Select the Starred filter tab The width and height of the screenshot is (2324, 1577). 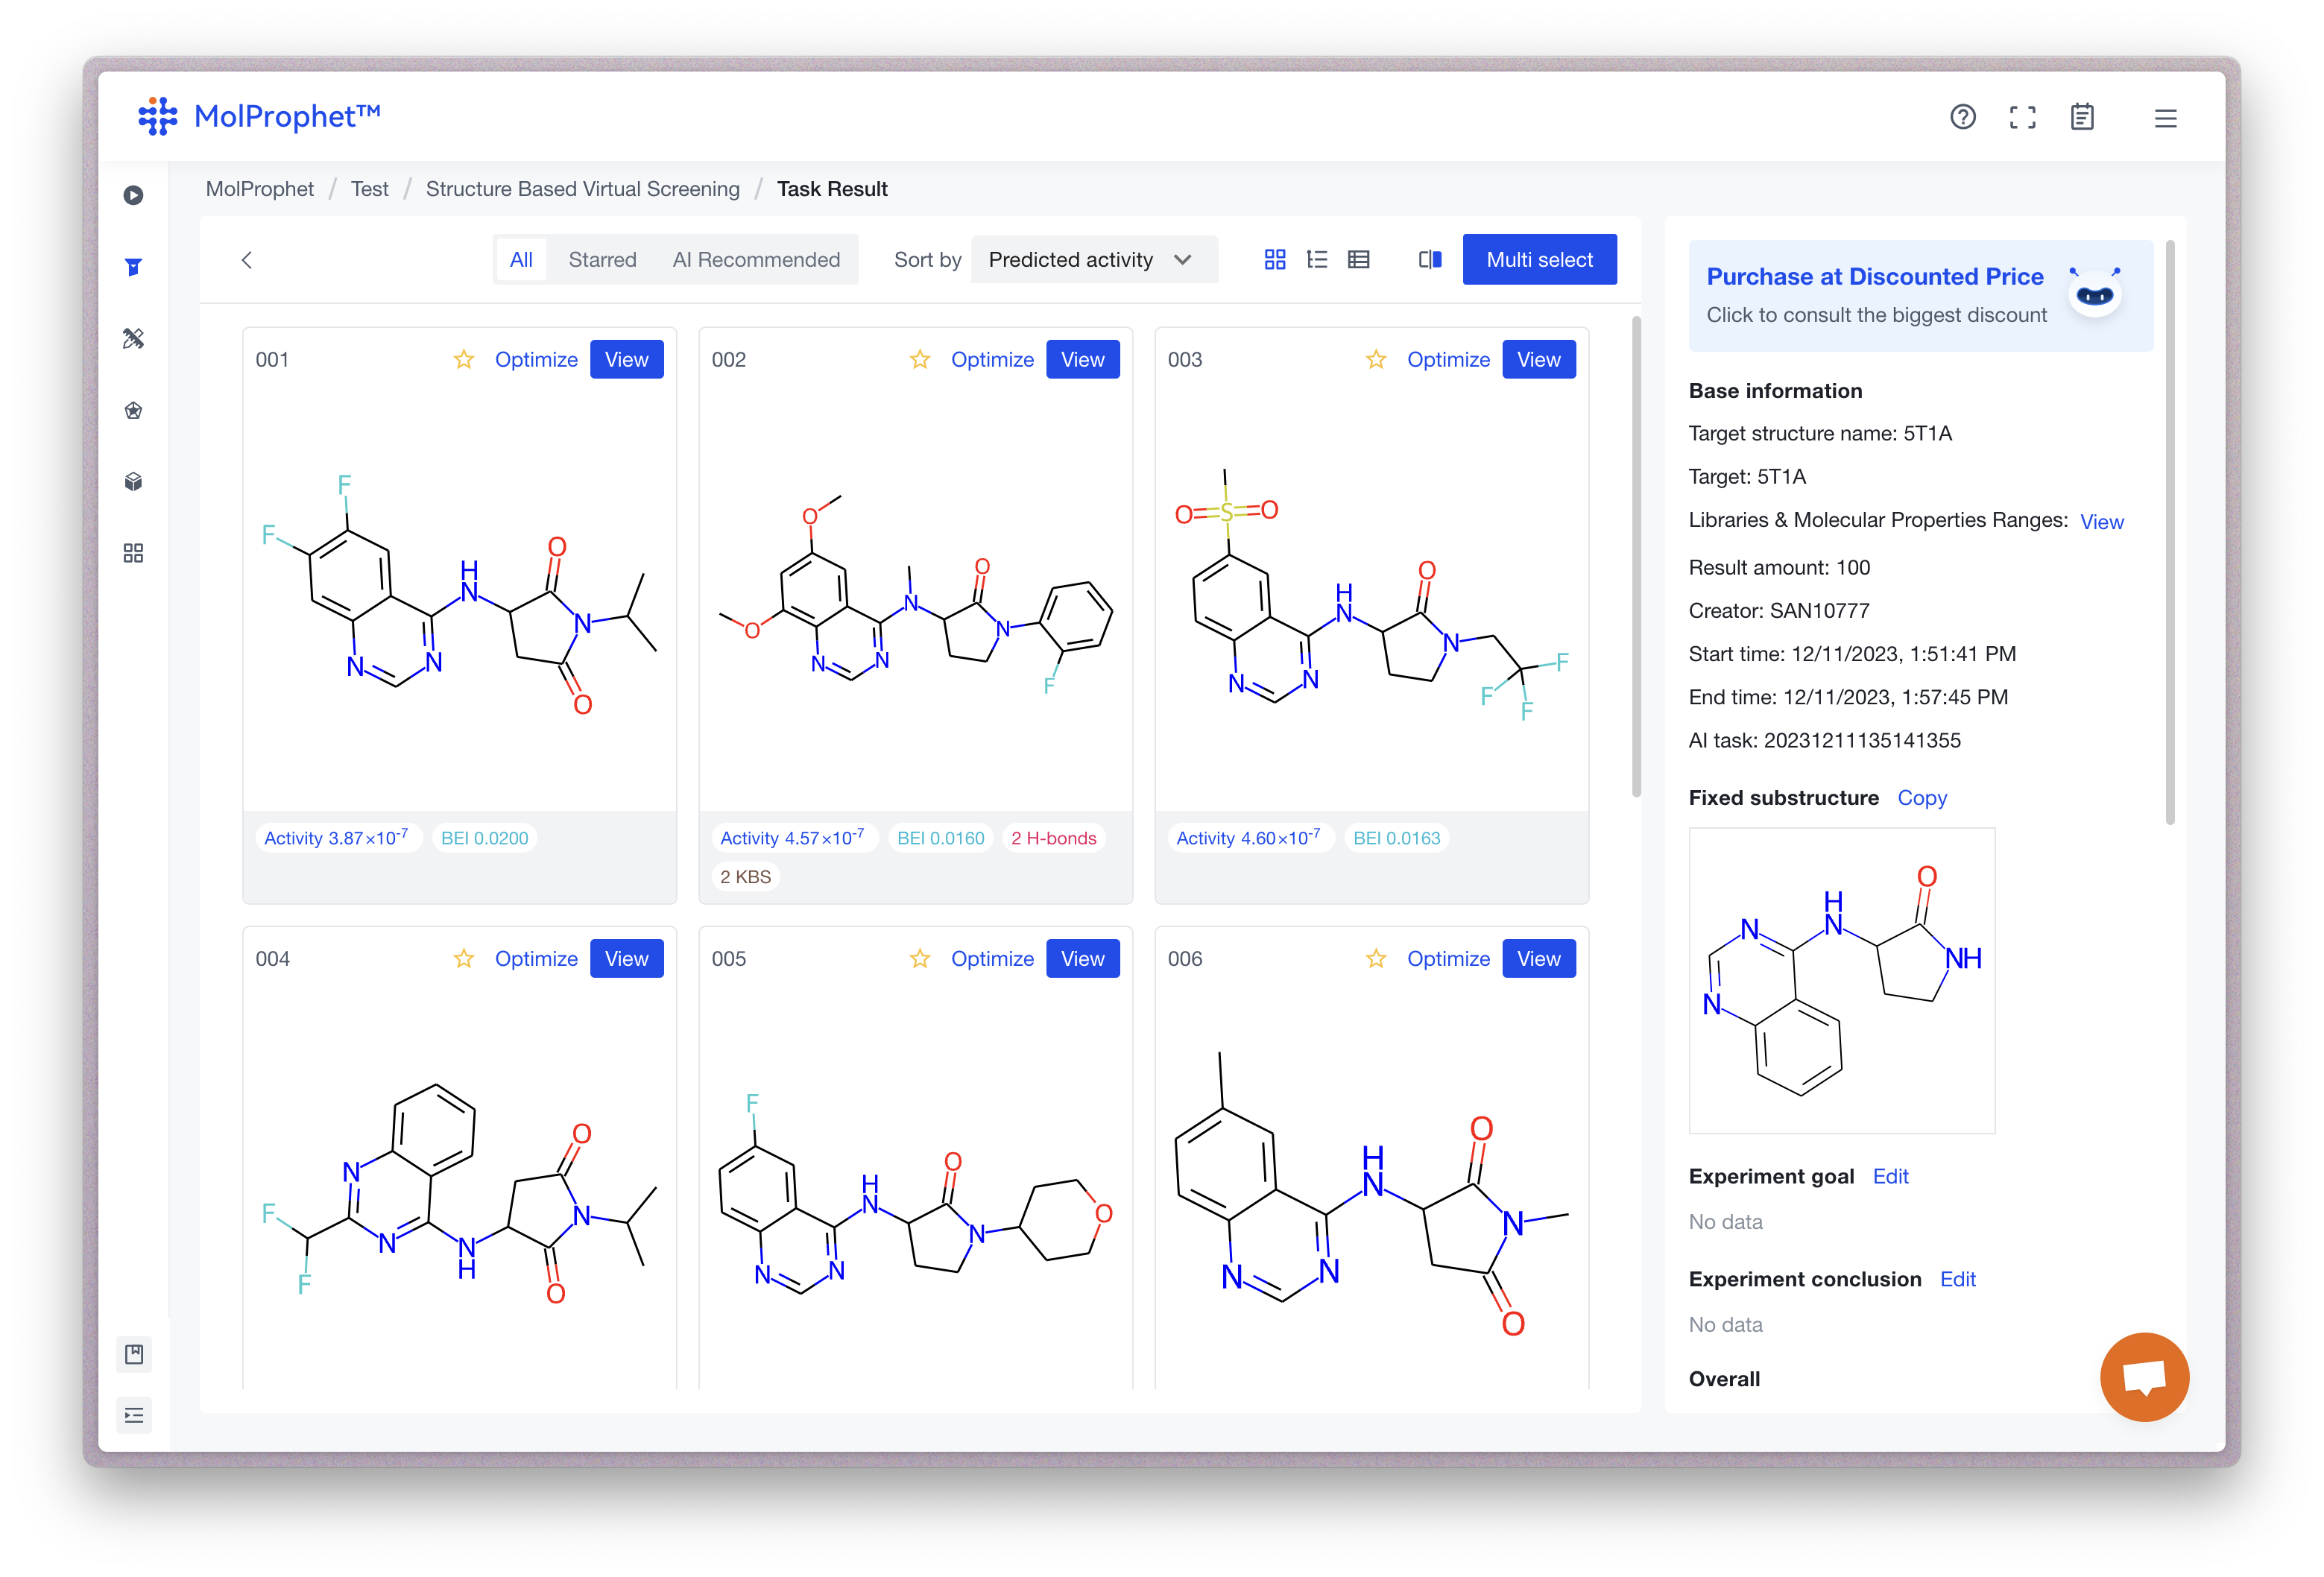[x=602, y=260]
